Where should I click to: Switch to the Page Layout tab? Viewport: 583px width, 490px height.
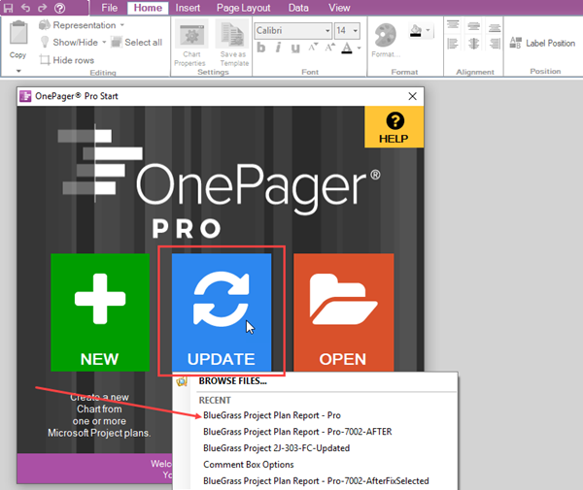[x=244, y=8]
